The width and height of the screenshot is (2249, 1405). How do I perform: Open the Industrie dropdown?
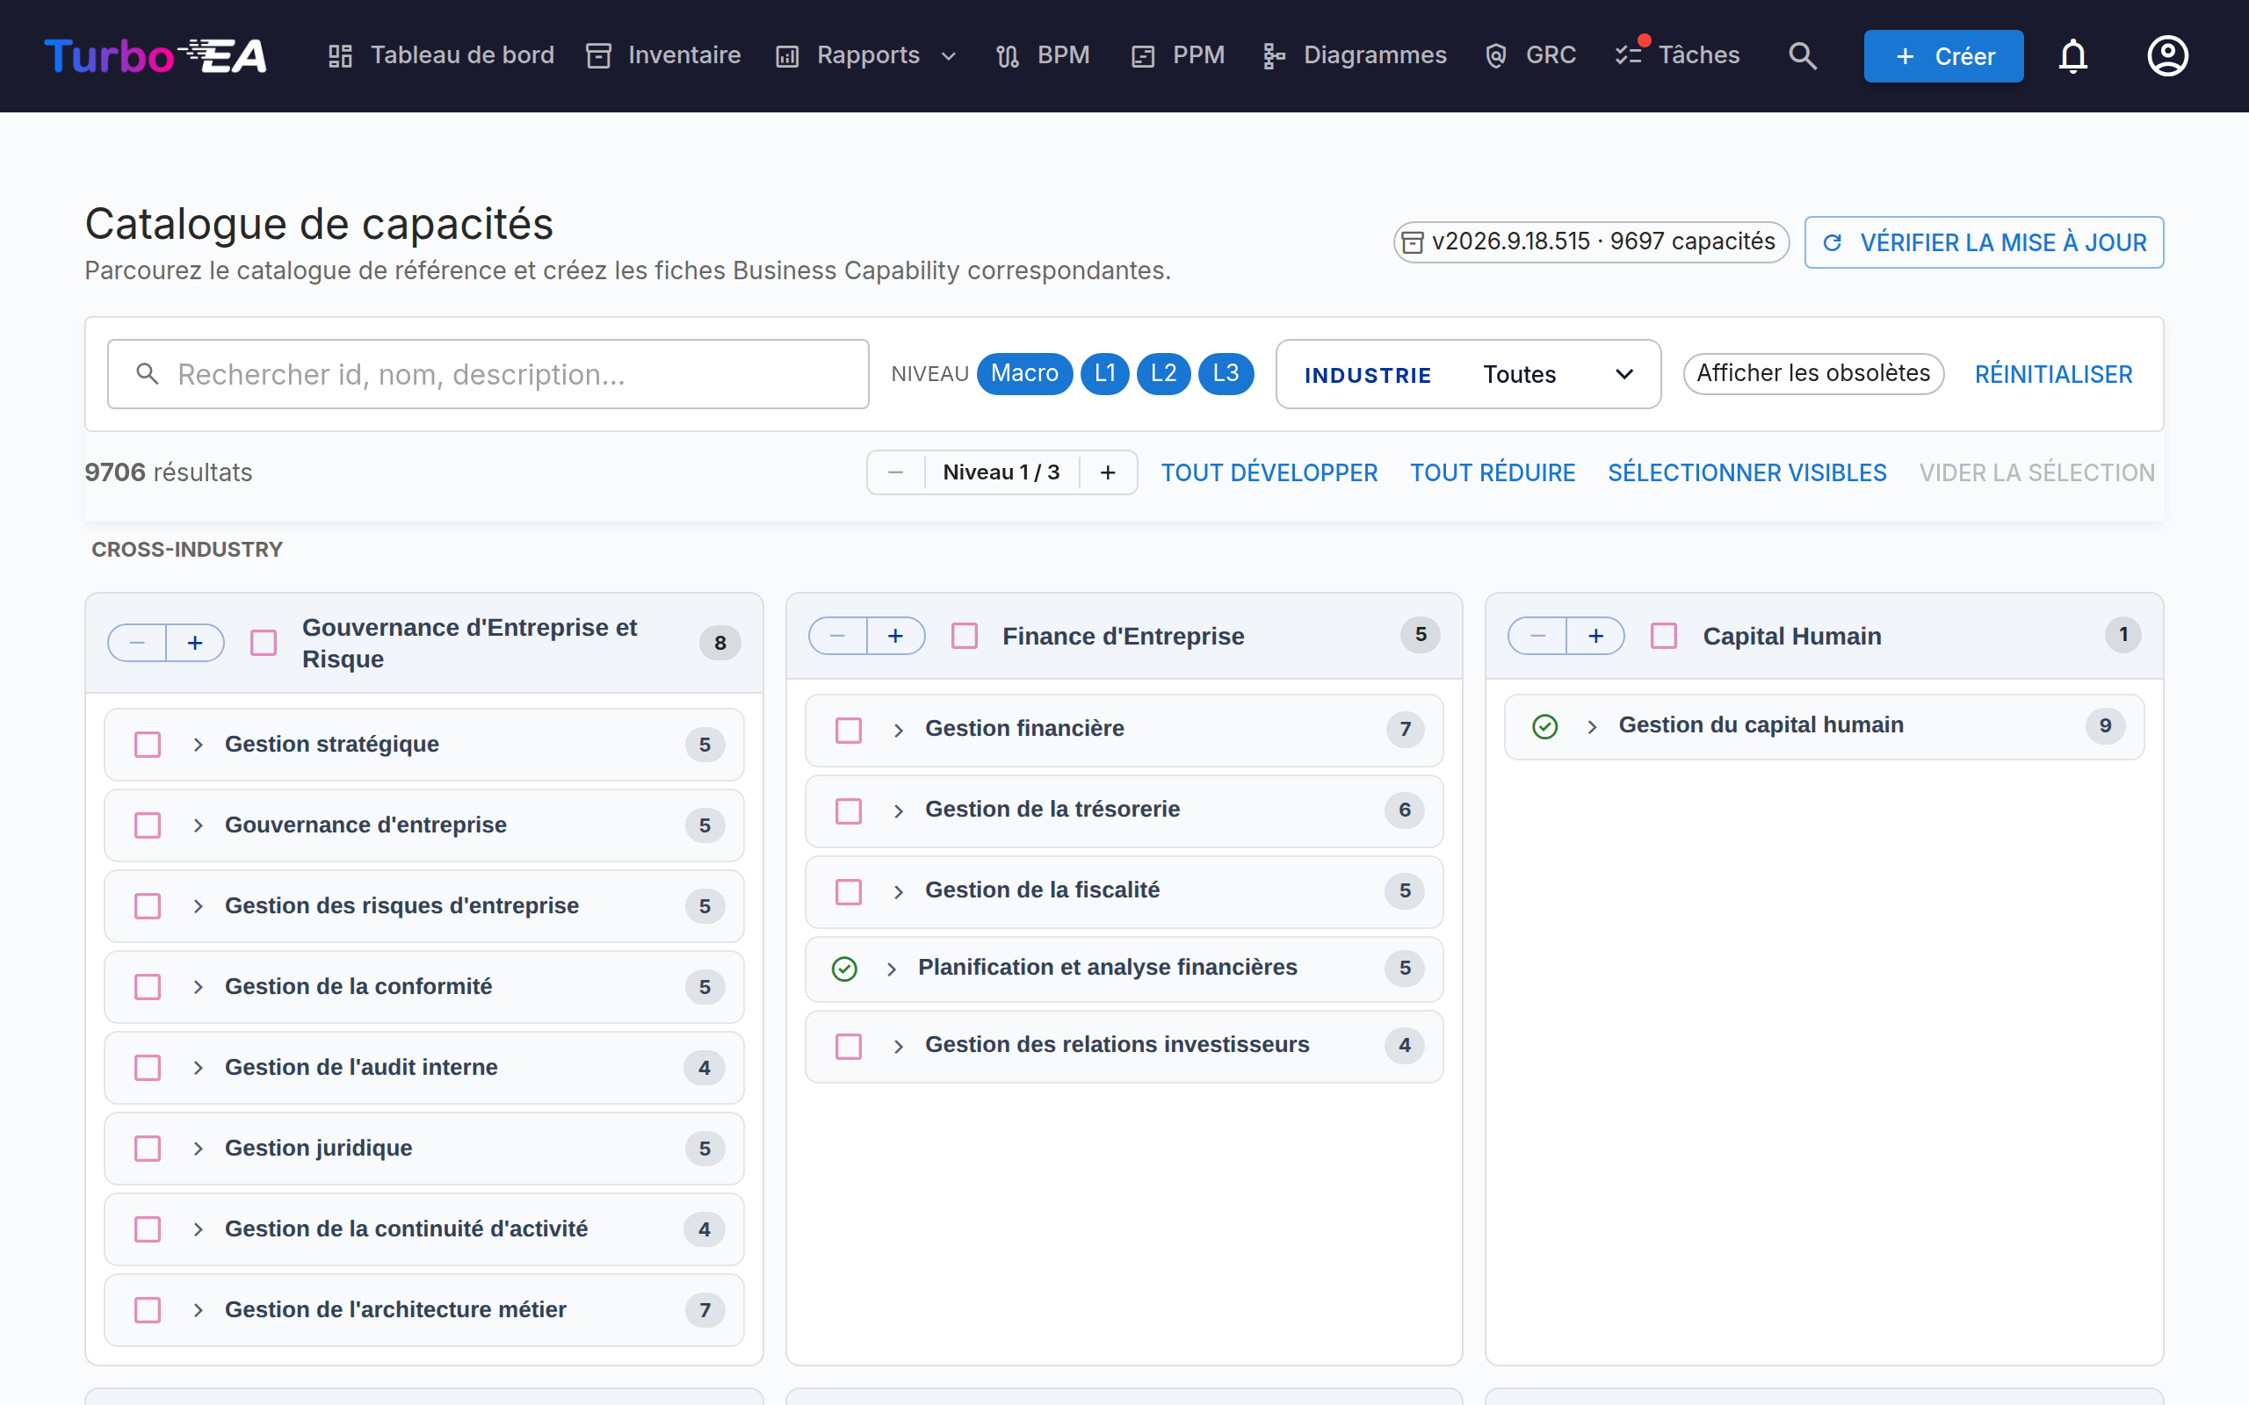coord(1468,373)
